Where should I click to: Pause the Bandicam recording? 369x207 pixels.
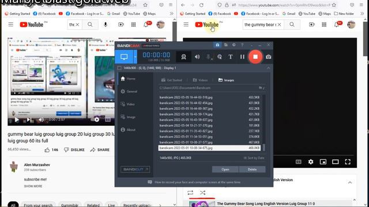point(242,57)
